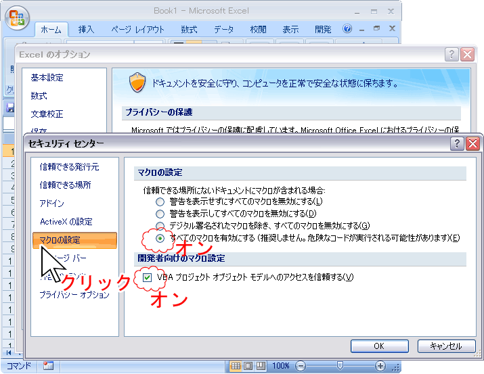
Task: Select プライバシー オプション in Security Center
Action: 74,295
